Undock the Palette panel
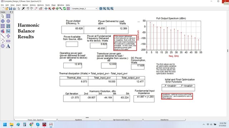The height and width of the screenshot is (128, 229). [10, 12]
